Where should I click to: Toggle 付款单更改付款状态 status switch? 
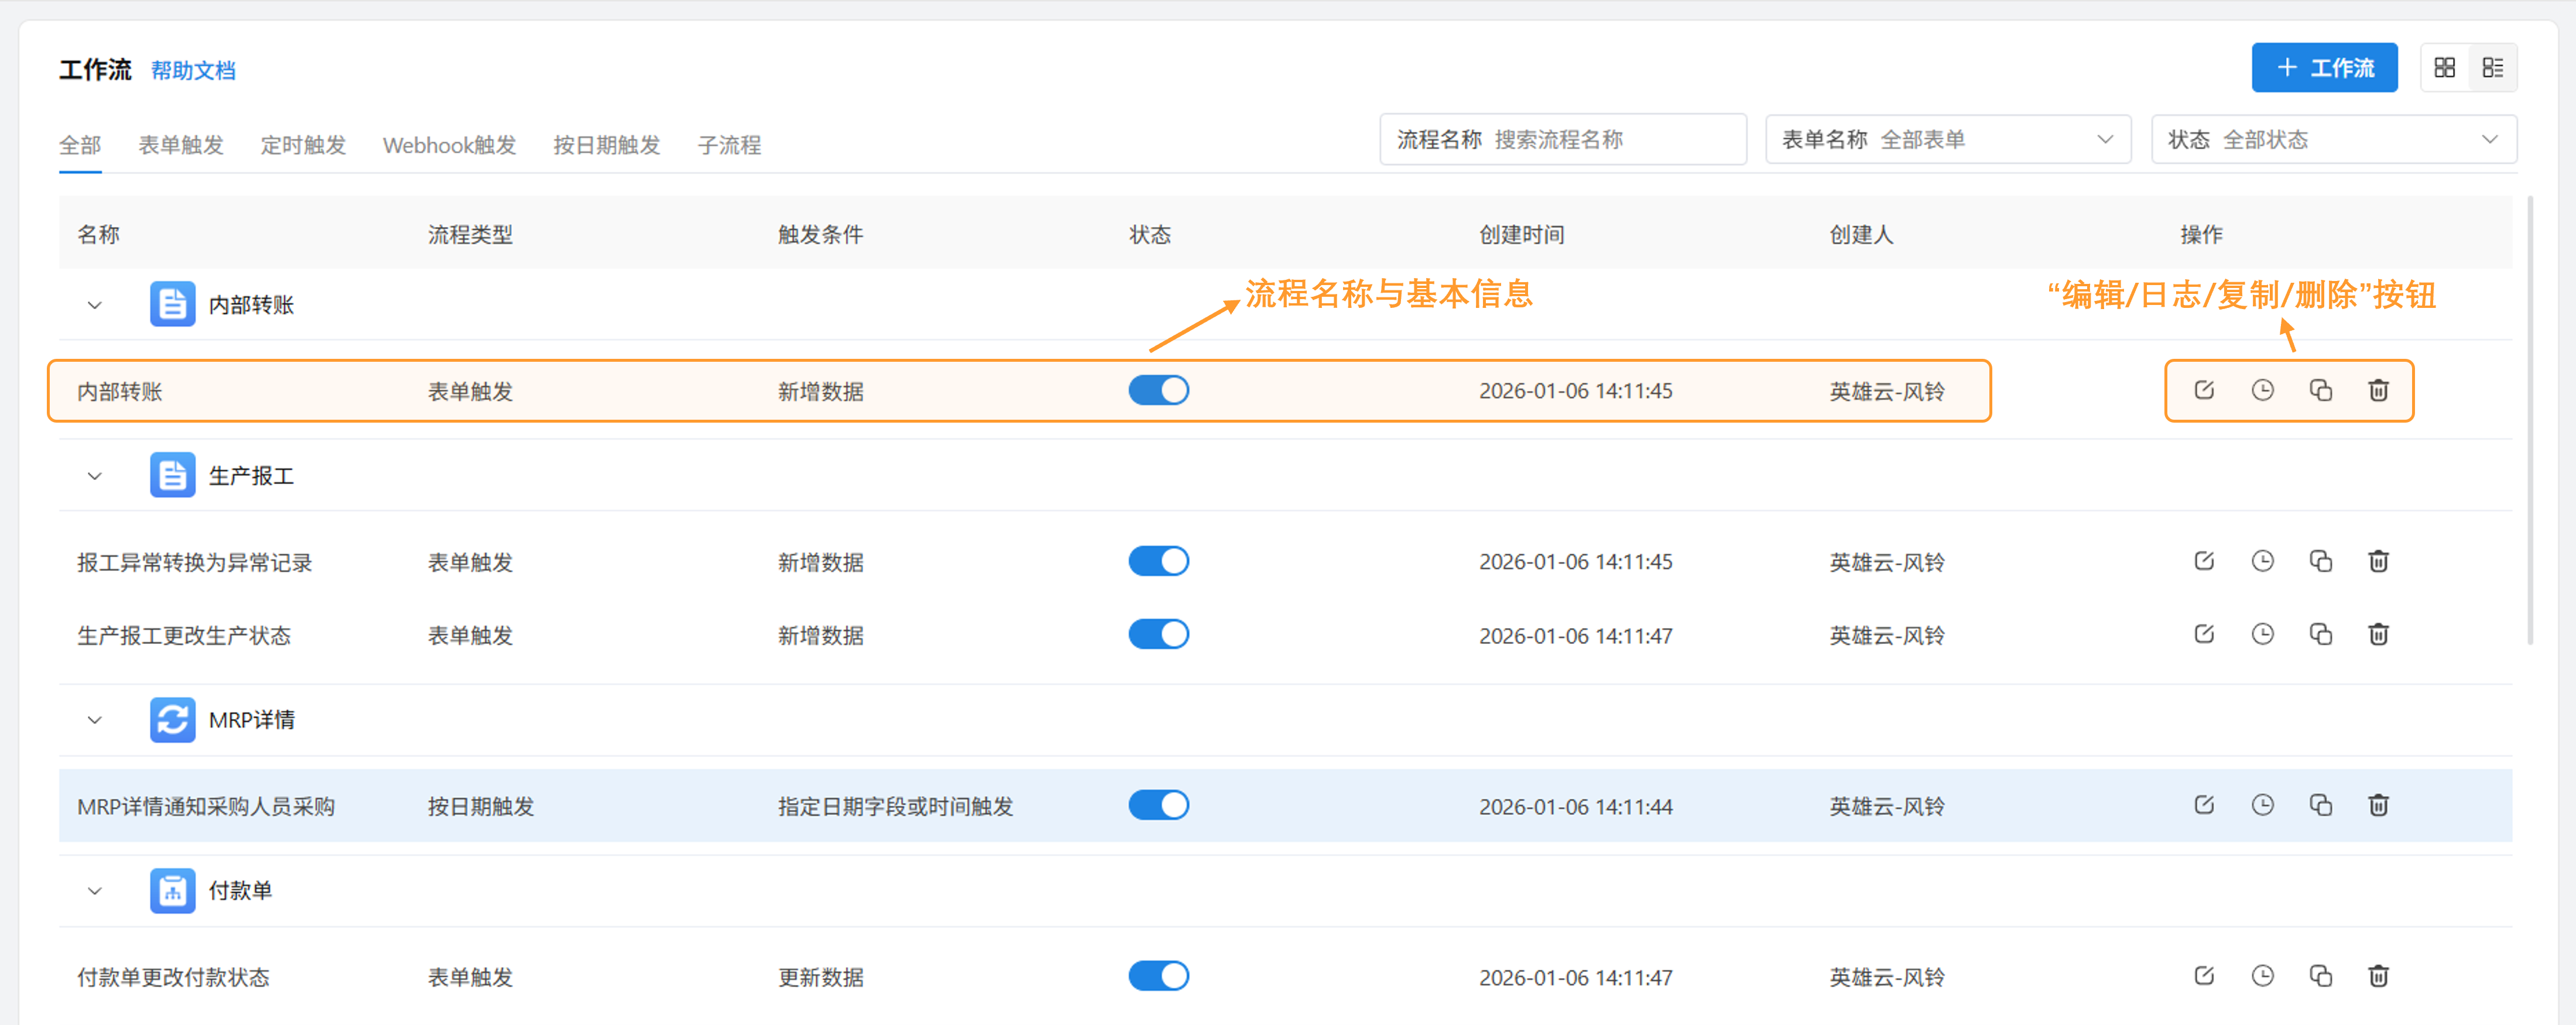tap(1158, 976)
